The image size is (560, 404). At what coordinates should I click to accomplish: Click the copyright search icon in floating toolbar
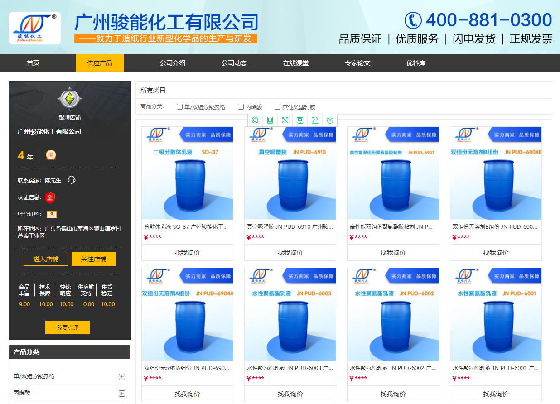pos(255,120)
